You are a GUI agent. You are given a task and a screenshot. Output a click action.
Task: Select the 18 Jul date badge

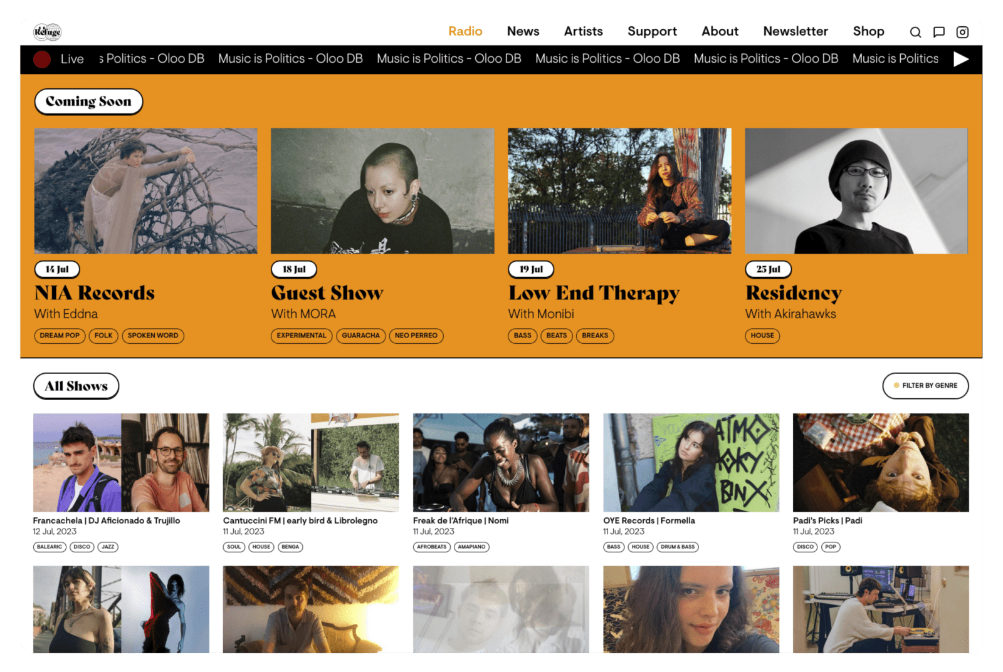[294, 269]
